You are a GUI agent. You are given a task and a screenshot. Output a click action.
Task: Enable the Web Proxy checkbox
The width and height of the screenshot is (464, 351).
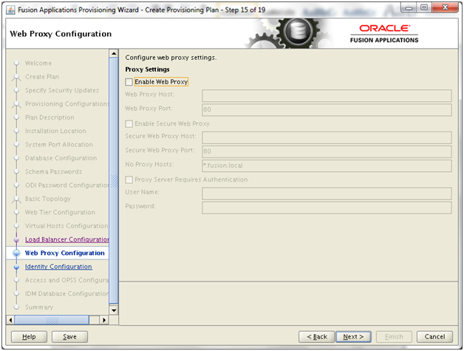[x=129, y=82]
